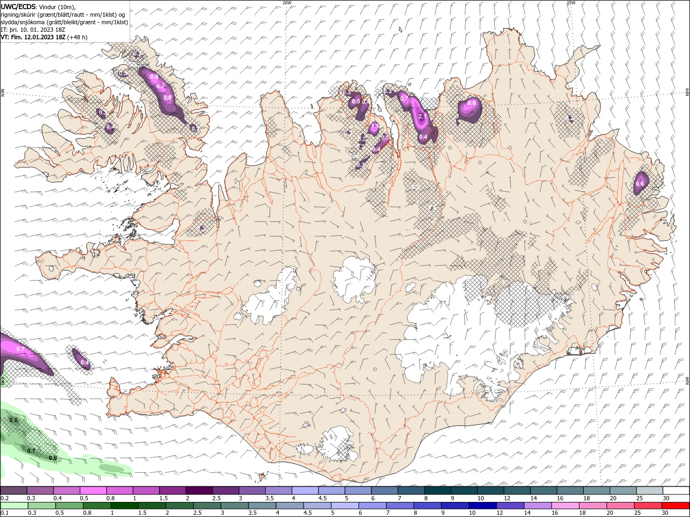
Task: Click the 0.8 snowfall label in Westfjords
Action: [154, 78]
